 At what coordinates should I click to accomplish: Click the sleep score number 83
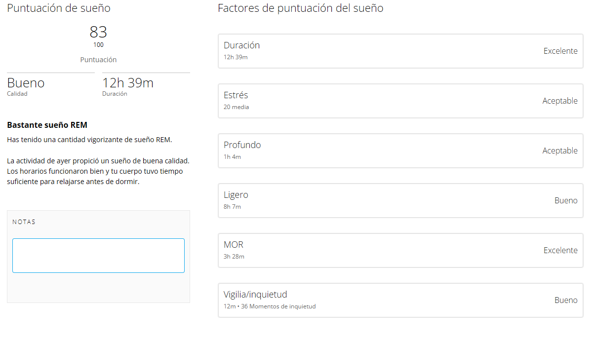pos(98,32)
